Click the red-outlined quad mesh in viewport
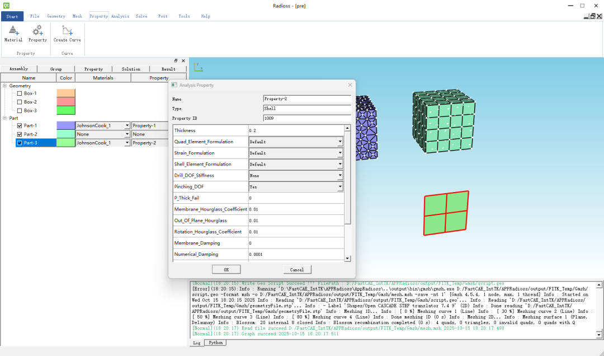The height and width of the screenshot is (356, 604). 446,213
